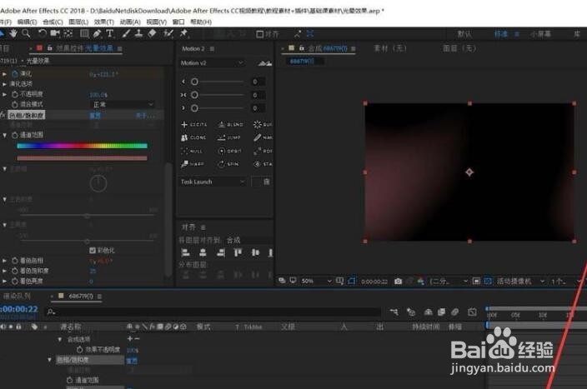
Task: Take a snapshot with camera icon
Action: pos(398,281)
